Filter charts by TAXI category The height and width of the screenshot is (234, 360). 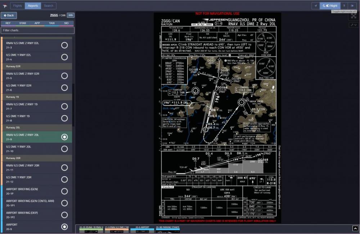point(51,23)
